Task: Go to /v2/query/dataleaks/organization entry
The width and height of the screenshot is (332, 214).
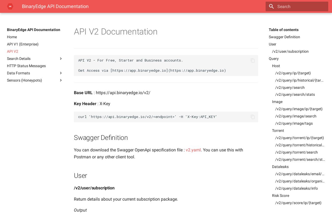Action: pos(300,181)
